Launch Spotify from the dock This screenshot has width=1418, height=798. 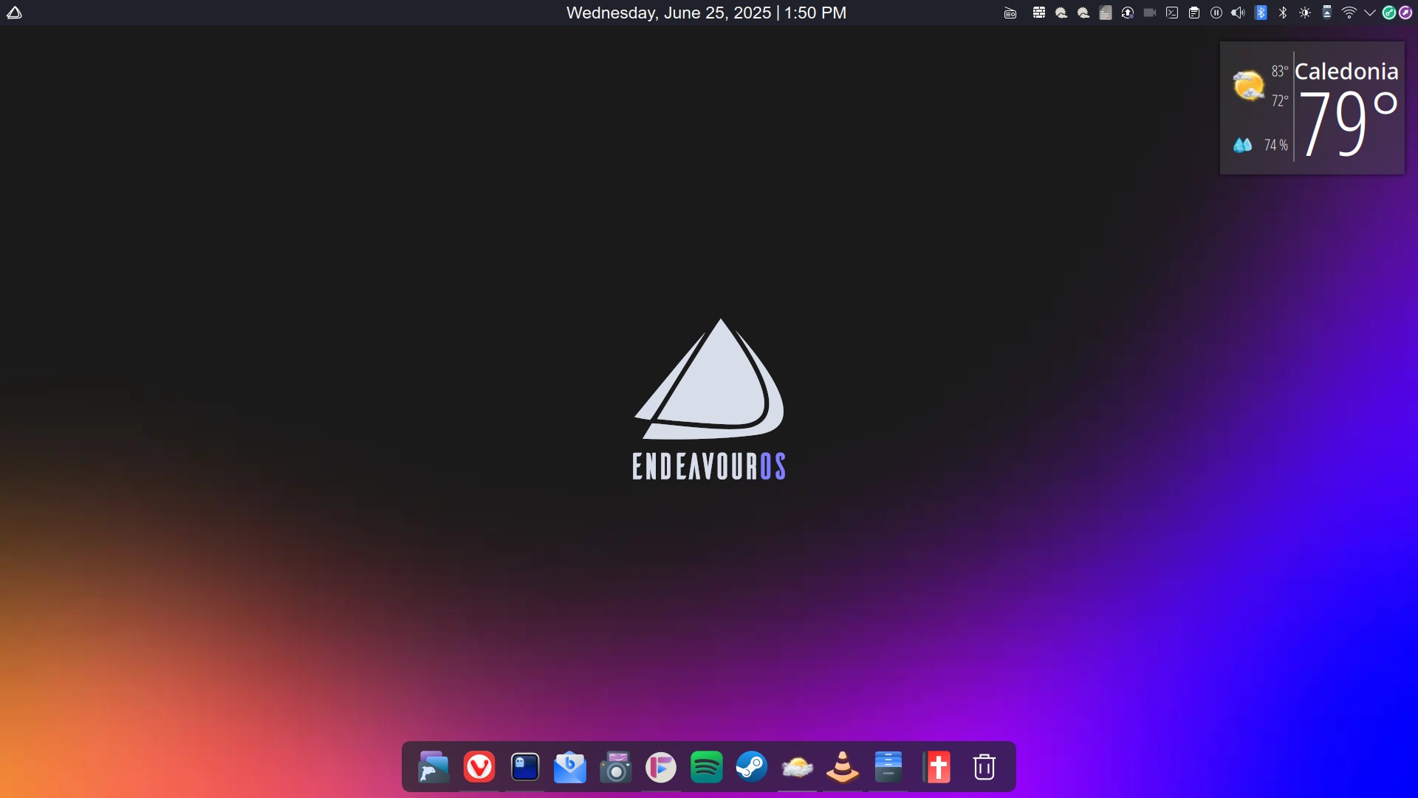(707, 767)
